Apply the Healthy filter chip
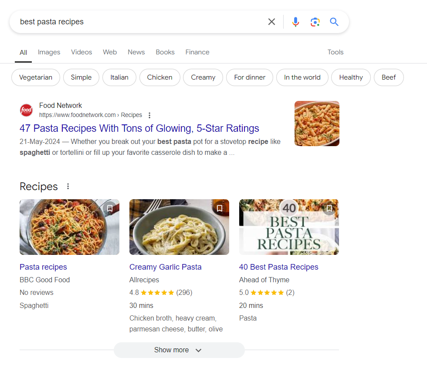Screen dimensions: 427x371 (351, 77)
